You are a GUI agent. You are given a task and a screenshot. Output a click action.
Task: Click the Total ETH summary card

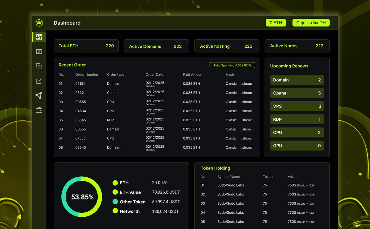click(86, 46)
